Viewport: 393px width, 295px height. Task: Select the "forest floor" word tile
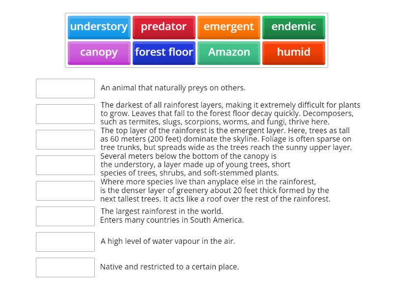click(164, 53)
